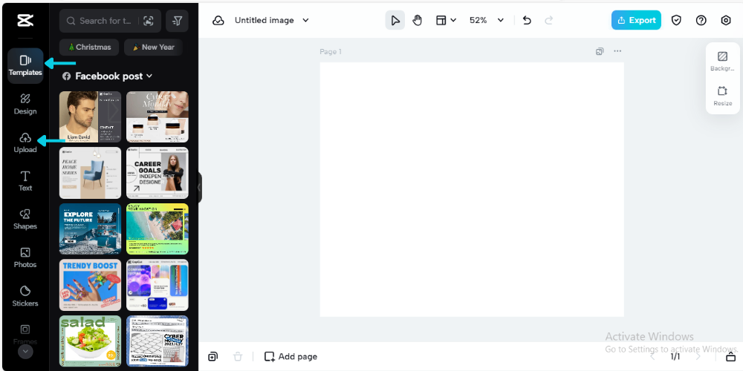Redo the last action

(x=549, y=20)
